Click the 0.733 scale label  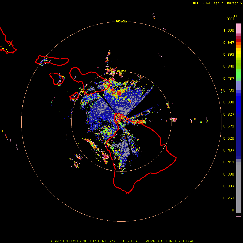[229, 90]
